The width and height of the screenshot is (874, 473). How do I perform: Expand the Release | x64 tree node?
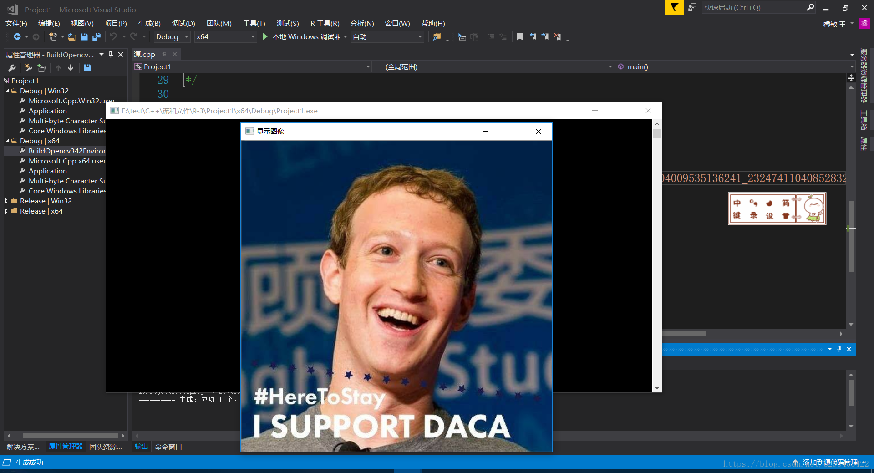[7, 211]
